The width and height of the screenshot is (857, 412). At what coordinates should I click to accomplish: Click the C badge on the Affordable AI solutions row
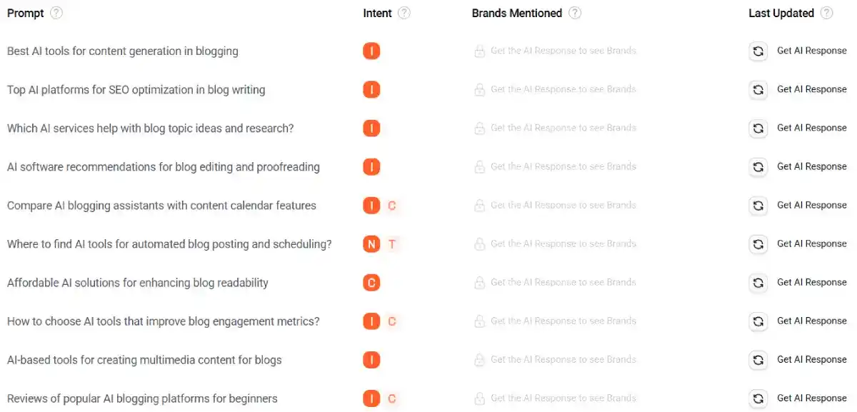click(371, 282)
